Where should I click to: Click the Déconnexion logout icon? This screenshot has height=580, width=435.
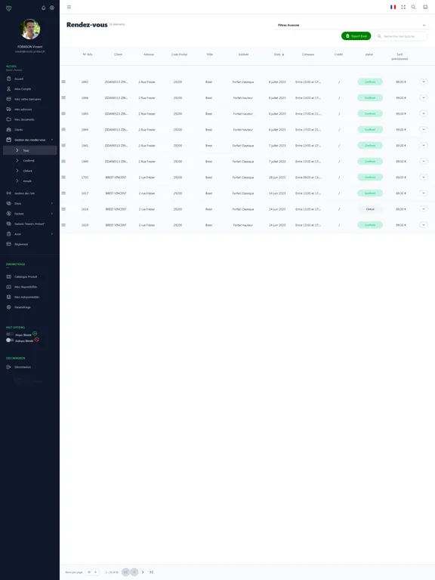coord(9,367)
